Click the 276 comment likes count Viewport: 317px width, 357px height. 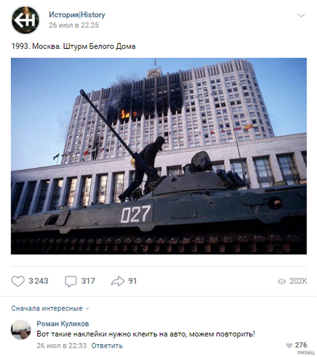[x=301, y=345]
